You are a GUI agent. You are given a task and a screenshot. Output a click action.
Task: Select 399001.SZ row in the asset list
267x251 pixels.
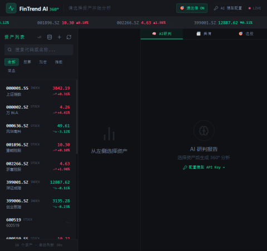point(38,185)
